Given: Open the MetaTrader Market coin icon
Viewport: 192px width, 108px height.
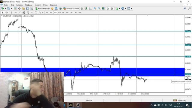Looking at the screenshot, I should [x=52, y=8].
